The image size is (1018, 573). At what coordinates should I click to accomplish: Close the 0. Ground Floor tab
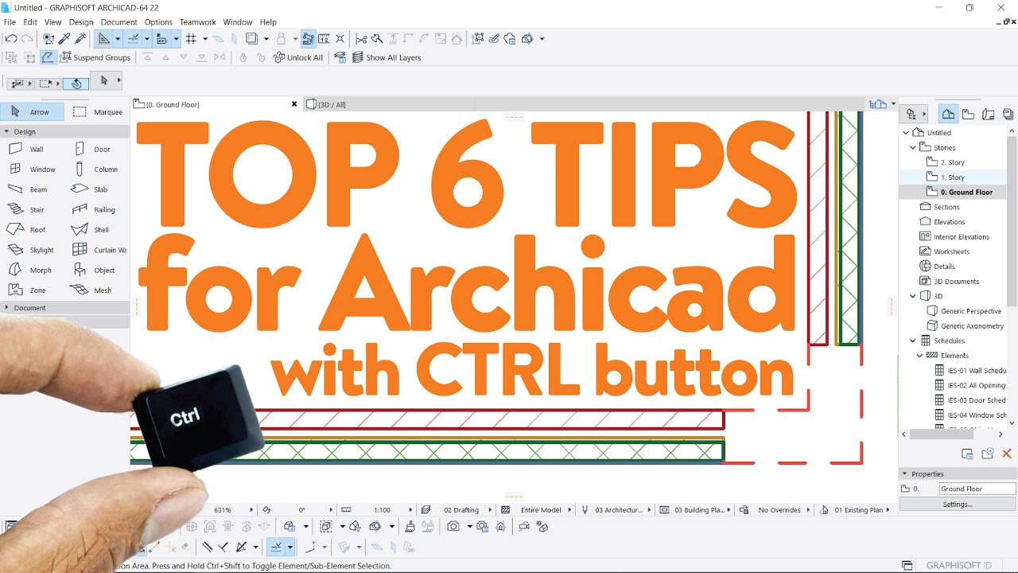[294, 104]
